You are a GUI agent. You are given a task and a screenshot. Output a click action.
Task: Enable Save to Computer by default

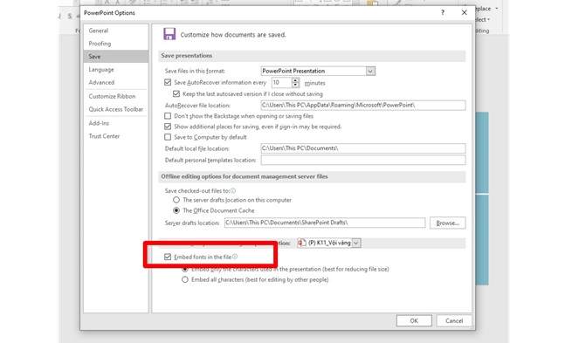168,137
